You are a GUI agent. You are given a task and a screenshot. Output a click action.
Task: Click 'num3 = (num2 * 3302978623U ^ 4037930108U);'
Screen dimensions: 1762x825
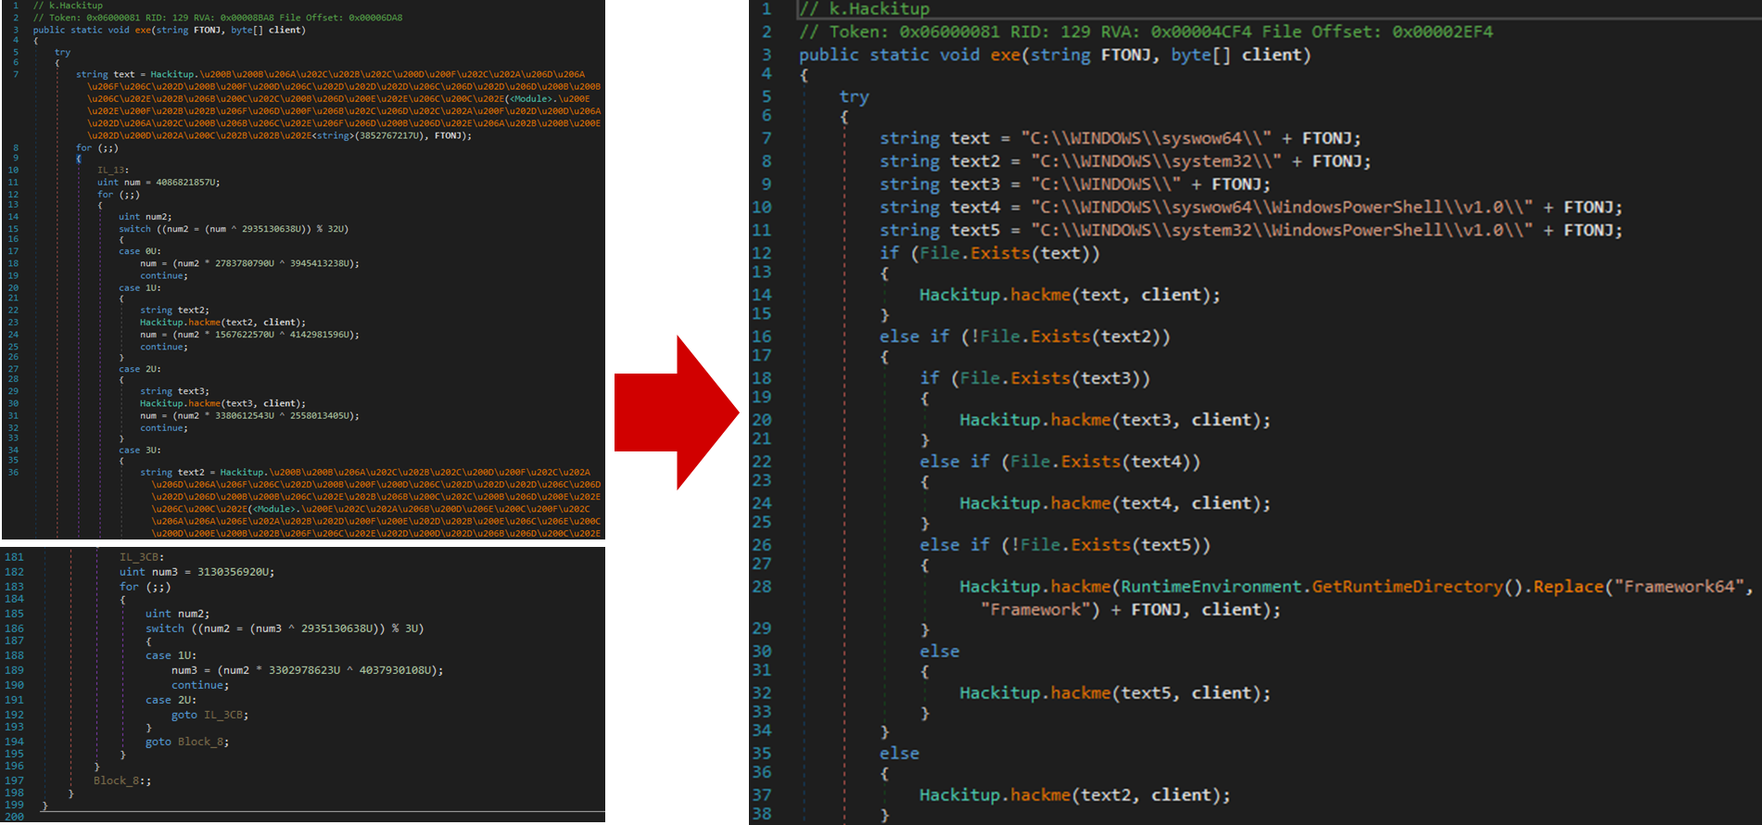coord(307,670)
